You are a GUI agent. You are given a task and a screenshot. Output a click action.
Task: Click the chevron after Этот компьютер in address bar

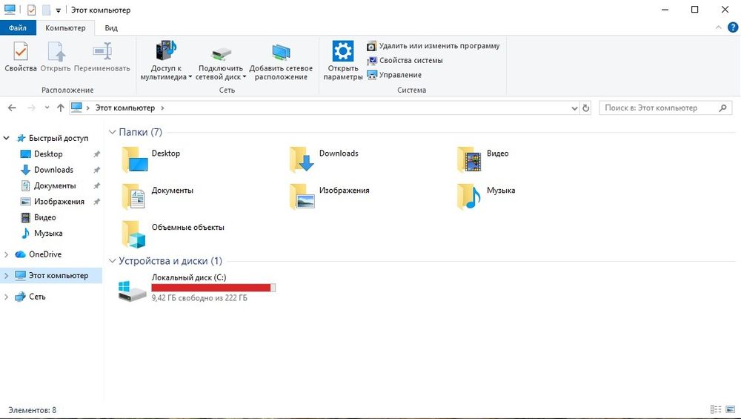coord(162,108)
